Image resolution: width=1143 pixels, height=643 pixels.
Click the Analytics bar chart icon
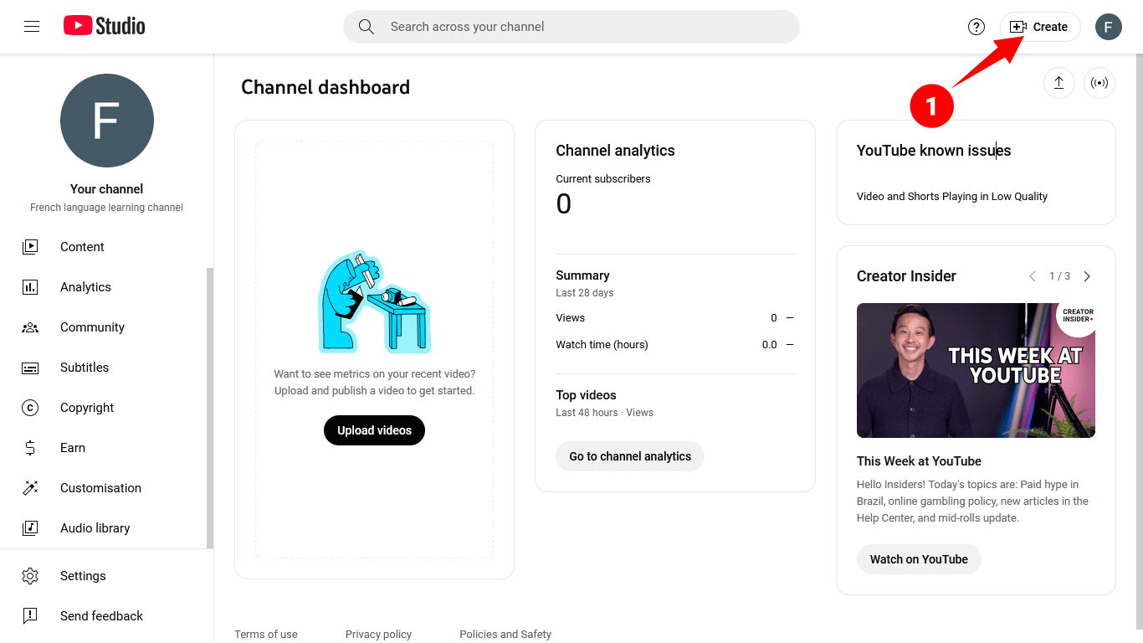[30, 287]
